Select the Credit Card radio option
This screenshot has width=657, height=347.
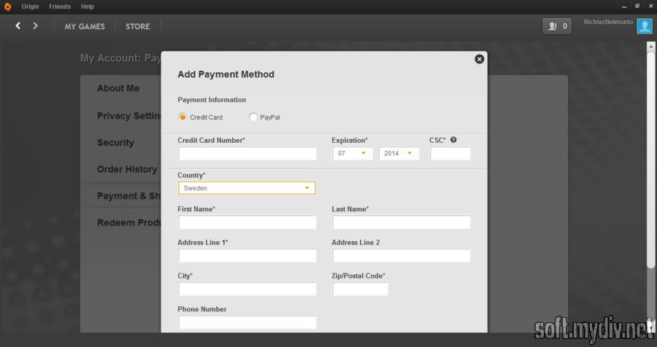[x=182, y=117]
